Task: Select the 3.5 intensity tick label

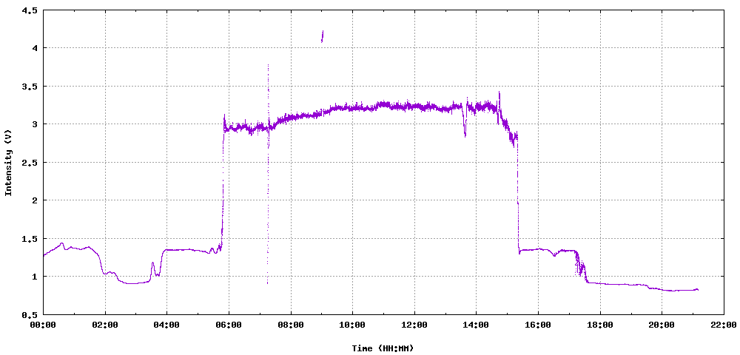Action: click(x=30, y=87)
